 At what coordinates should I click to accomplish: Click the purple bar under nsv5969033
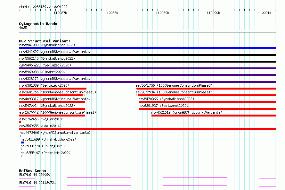[147, 75]
